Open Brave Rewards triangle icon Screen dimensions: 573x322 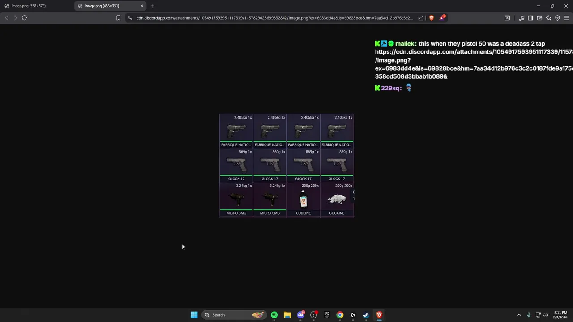tap(442, 18)
